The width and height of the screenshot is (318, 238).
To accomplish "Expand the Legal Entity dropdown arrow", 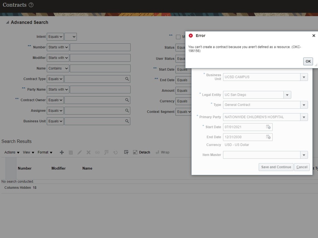I will tap(287, 95).
